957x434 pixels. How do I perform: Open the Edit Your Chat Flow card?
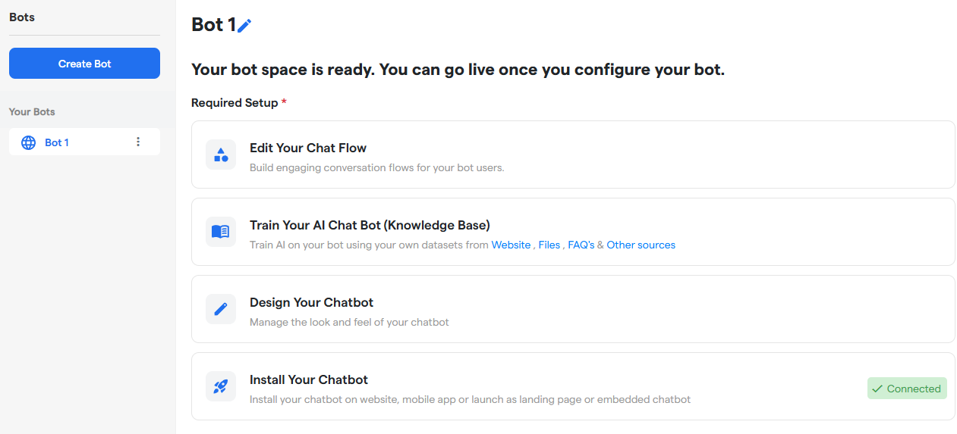click(573, 155)
